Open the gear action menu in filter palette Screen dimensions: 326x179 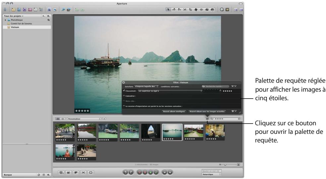[234, 111]
